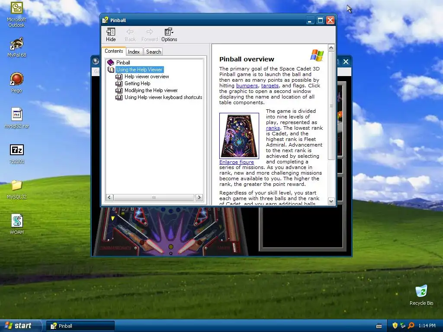
Task: Minimize the Pinball help window
Action: [310, 20]
